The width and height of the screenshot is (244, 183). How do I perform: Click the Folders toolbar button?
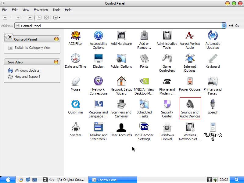coord(46,17)
